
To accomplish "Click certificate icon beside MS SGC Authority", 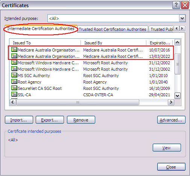I will (14, 75).
